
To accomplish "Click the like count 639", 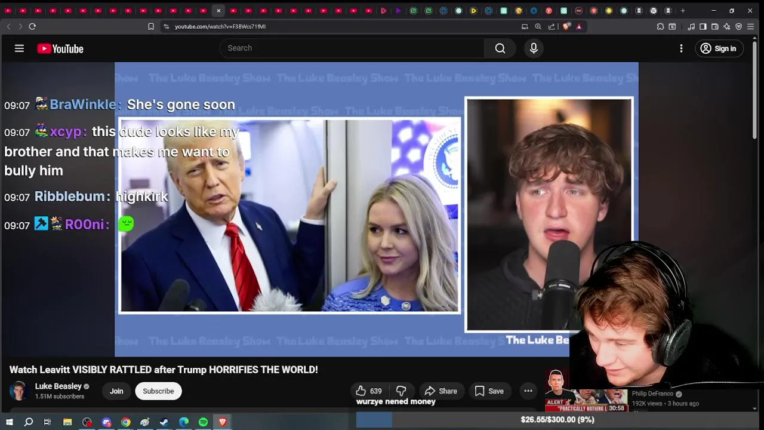I will pos(375,391).
